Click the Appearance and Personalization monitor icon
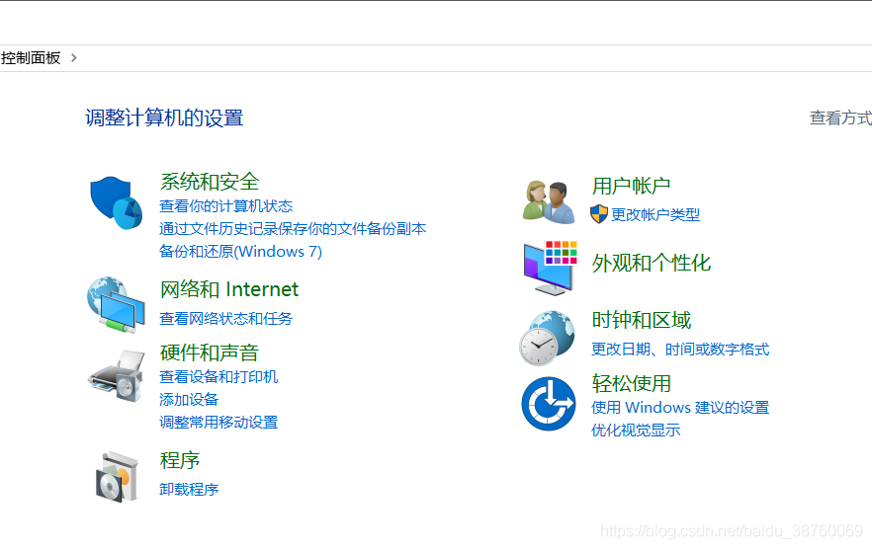The height and width of the screenshot is (549, 872). coord(550,268)
